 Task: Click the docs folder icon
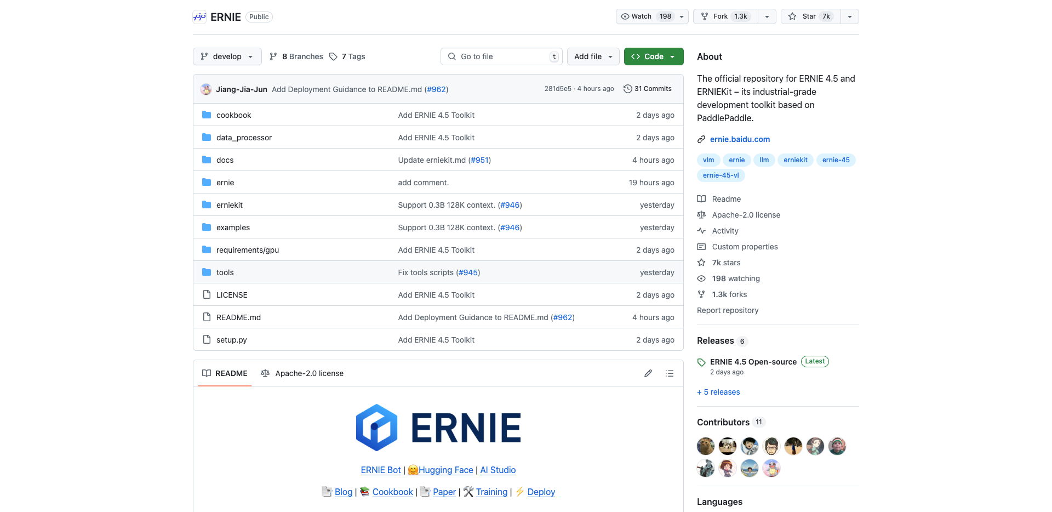click(x=207, y=160)
